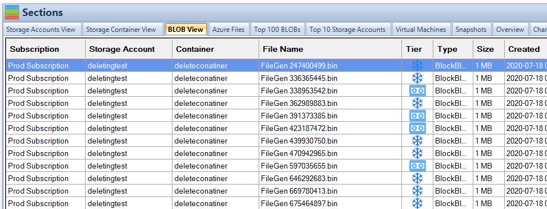Sort by the File Name column header
This screenshot has height=209, width=547.
coord(331,50)
